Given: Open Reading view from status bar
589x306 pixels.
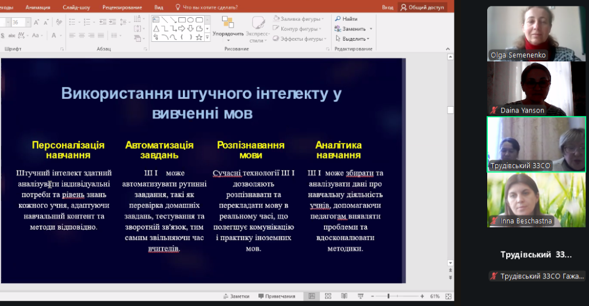Looking at the screenshot, I should 343,296.
